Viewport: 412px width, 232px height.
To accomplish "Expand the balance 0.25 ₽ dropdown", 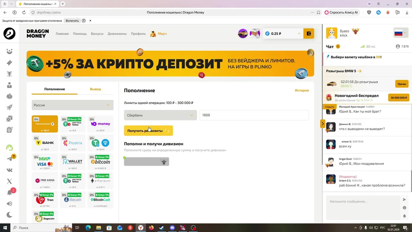I will (283, 34).
